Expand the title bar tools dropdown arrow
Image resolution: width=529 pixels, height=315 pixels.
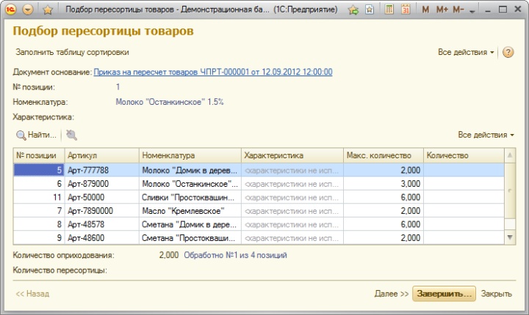(472, 12)
